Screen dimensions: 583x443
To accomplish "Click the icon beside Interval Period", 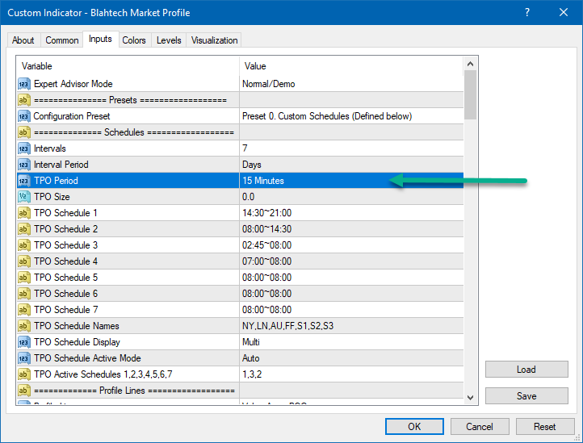I will pos(23,165).
